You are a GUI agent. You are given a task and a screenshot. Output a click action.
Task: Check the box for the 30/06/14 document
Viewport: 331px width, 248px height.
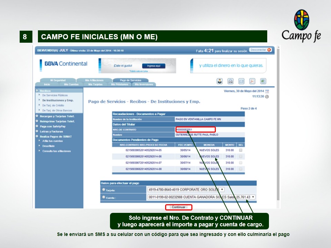coord(240,156)
